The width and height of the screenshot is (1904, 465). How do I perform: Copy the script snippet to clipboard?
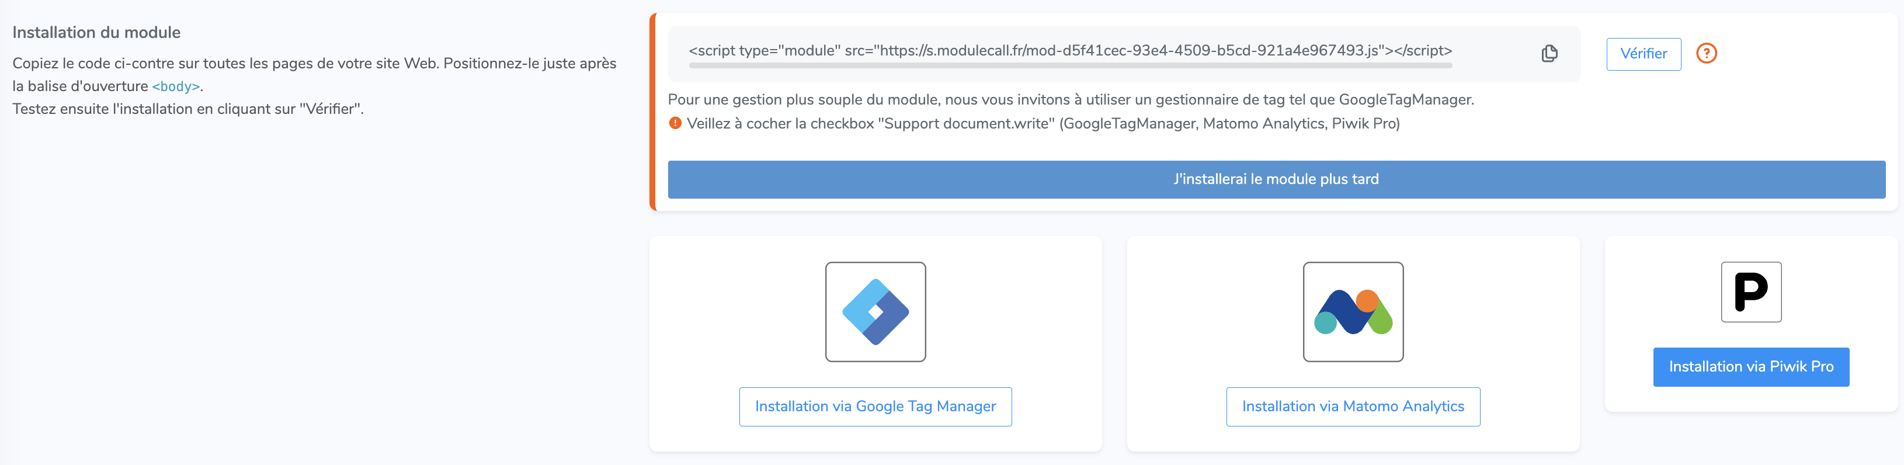(1549, 53)
